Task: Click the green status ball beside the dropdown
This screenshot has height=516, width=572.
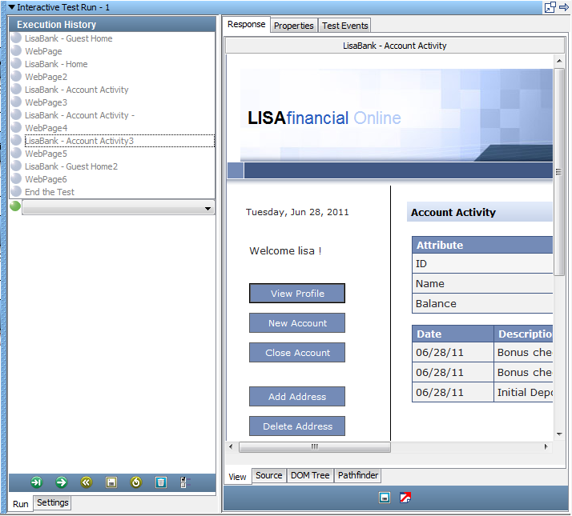Action: pos(15,206)
